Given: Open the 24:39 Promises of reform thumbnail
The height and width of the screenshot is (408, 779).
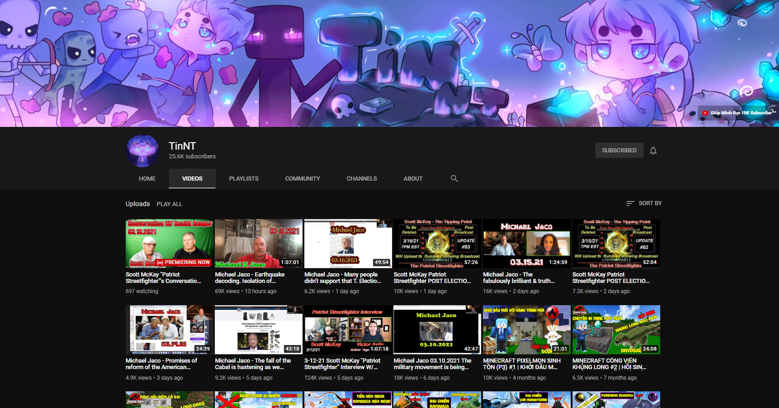Looking at the screenshot, I should click(169, 330).
